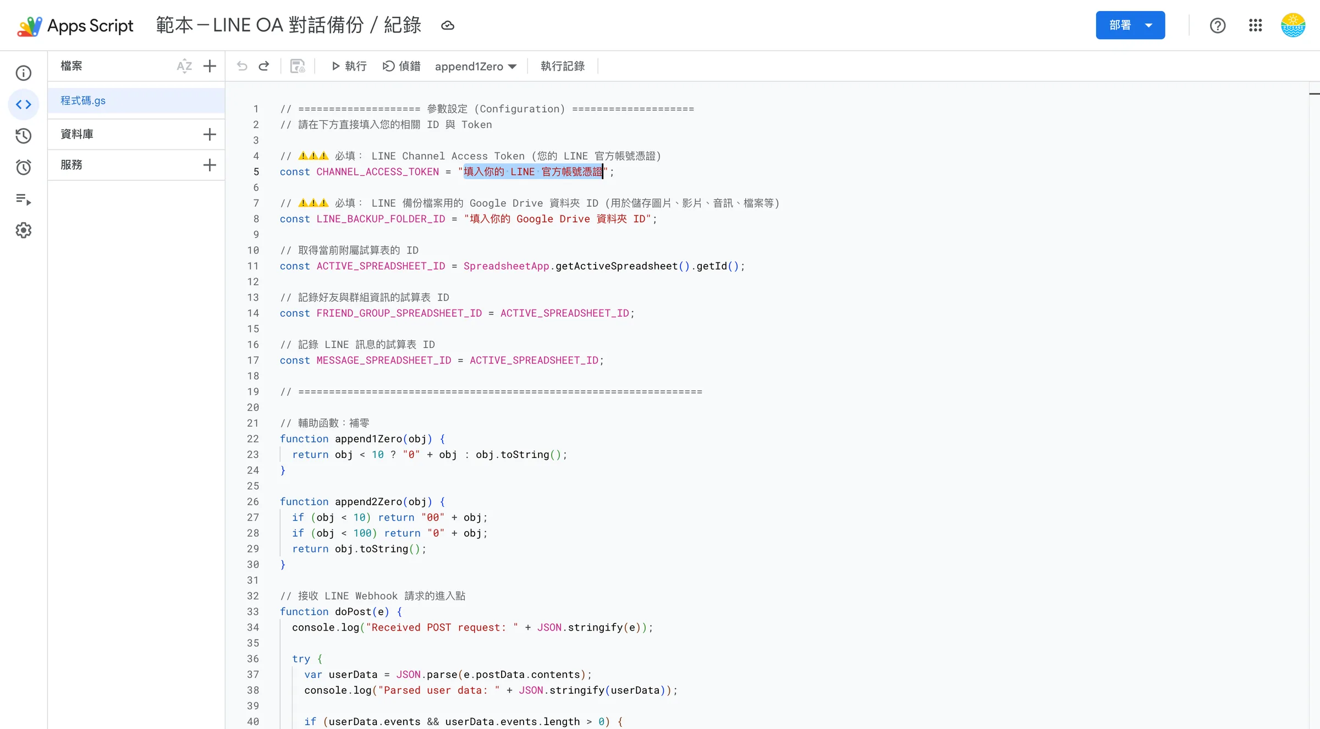Click the Apps Script logo
Image resolution: width=1320 pixels, height=729 pixels.
(75, 25)
